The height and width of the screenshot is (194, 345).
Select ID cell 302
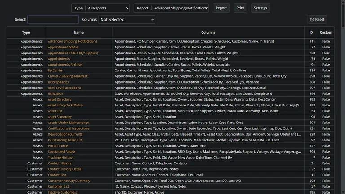pos(312,181)
